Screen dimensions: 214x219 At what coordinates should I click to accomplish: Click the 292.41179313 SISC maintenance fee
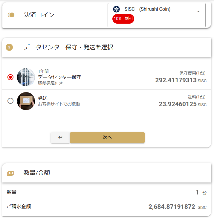(181, 80)
